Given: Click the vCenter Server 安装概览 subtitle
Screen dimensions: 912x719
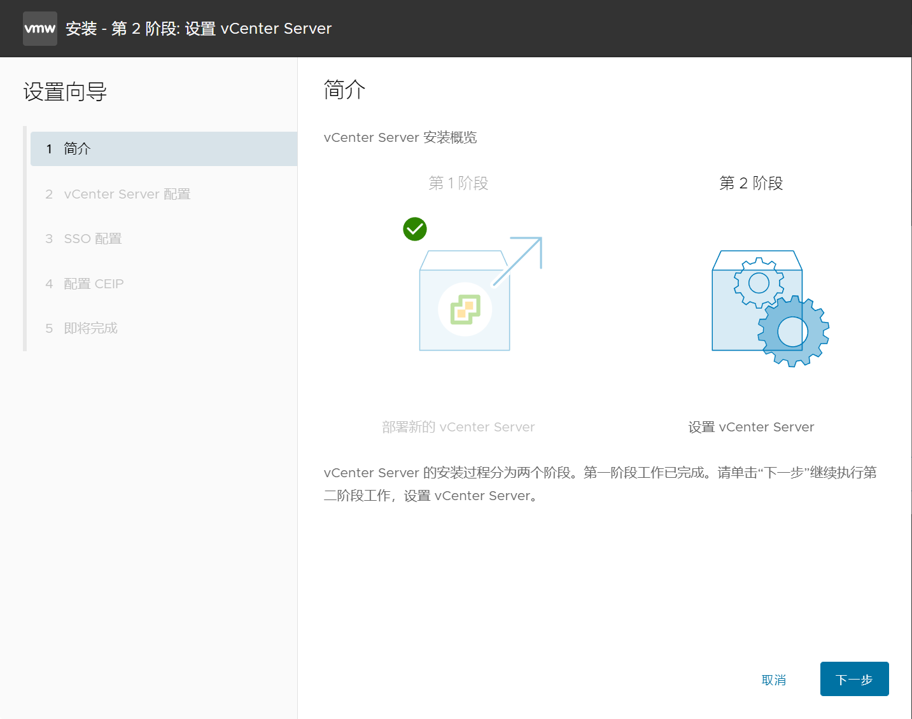Looking at the screenshot, I should 400,137.
